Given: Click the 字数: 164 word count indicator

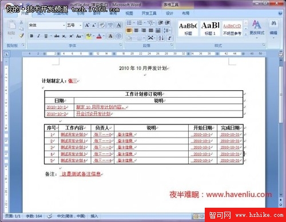Looking at the screenshot, I should [x=34, y=216].
